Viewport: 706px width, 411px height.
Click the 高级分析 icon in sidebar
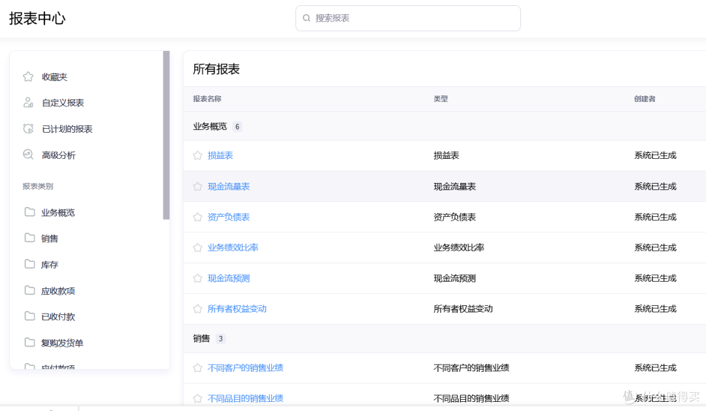click(28, 155)
